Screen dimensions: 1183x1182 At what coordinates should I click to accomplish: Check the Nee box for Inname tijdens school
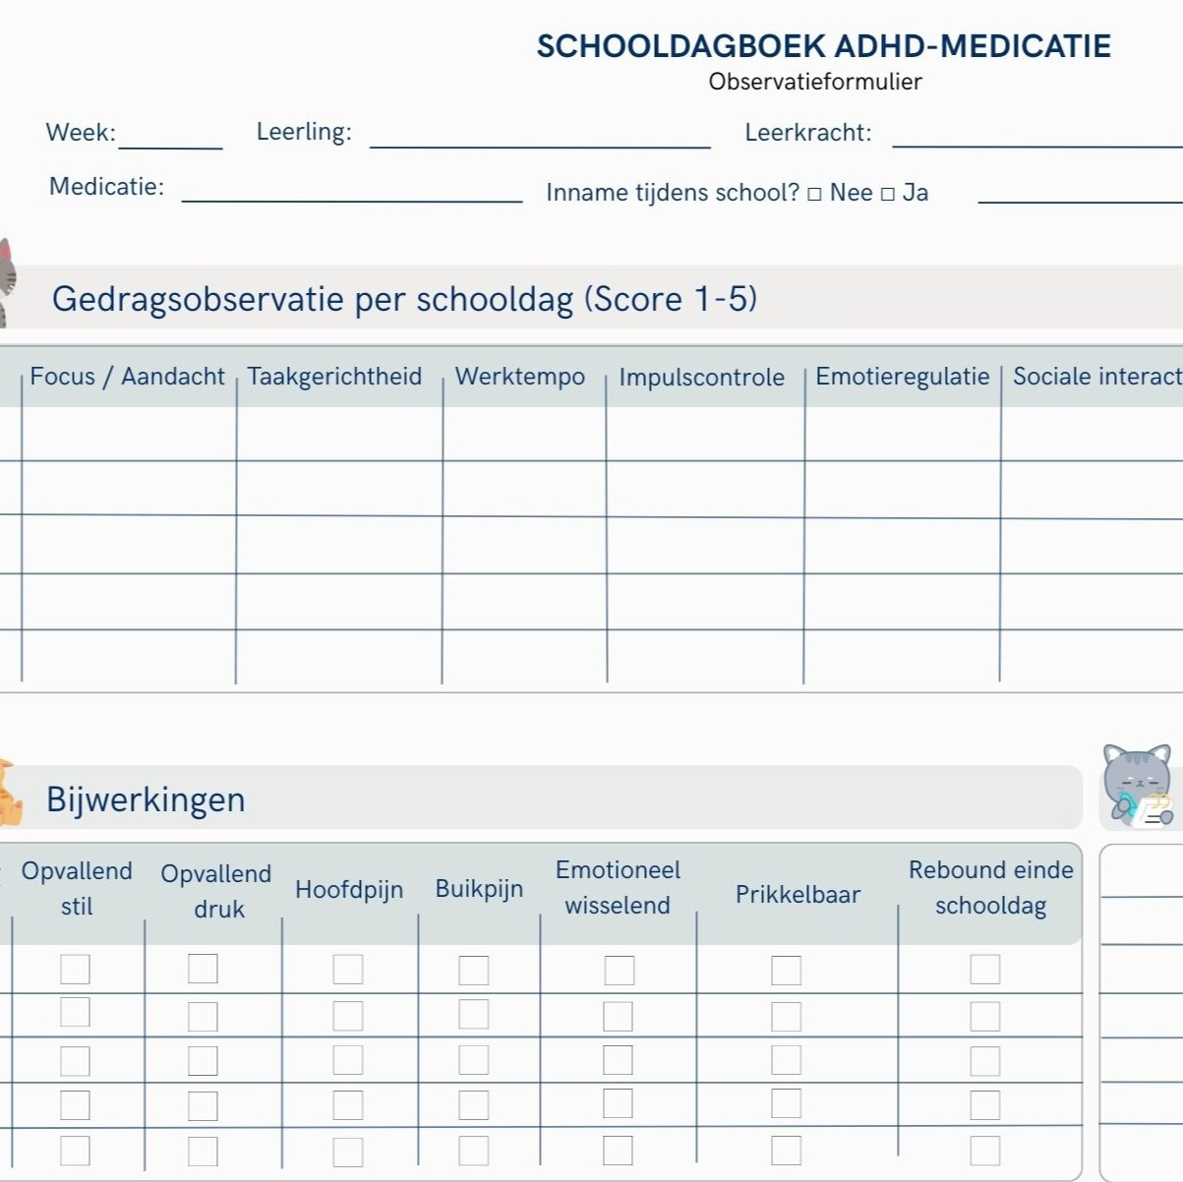[812, 193]
